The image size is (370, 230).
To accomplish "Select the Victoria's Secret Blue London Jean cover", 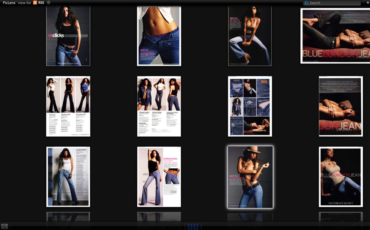I will pos(341,177).
